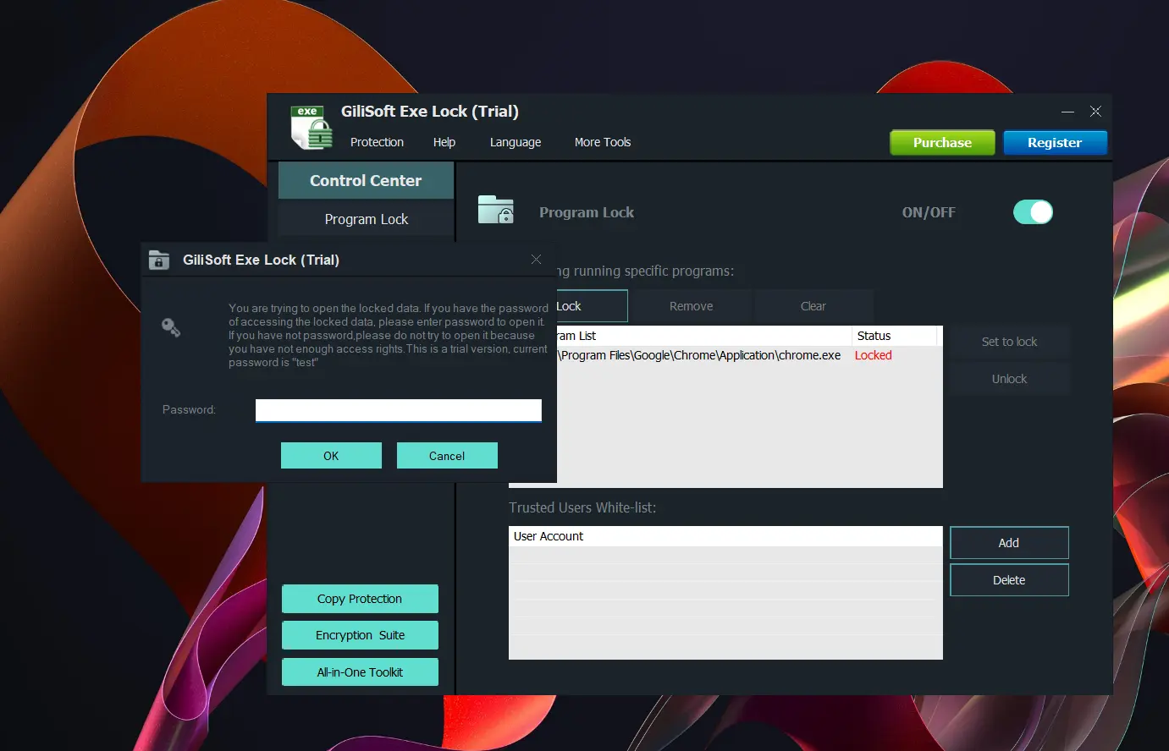Focus the Password input field
The image size is (1169, 751).
coord(399,410)
